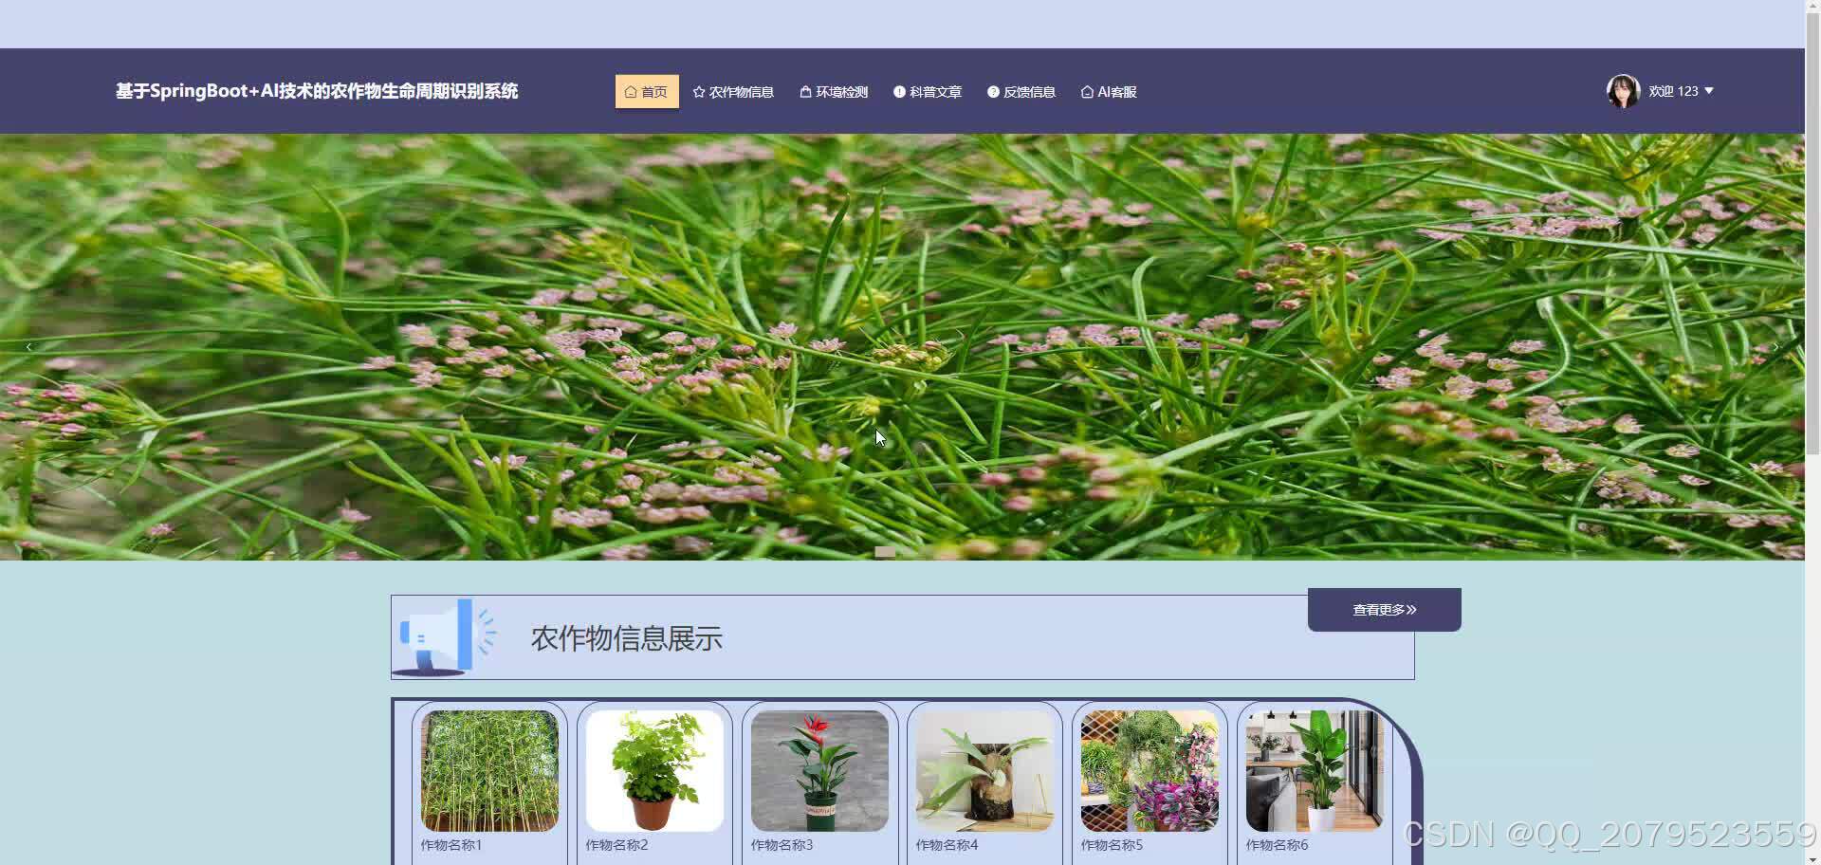Click the 查看更多 button
The height and width of the screenshot is (865, 1821).
(1384, 609)
